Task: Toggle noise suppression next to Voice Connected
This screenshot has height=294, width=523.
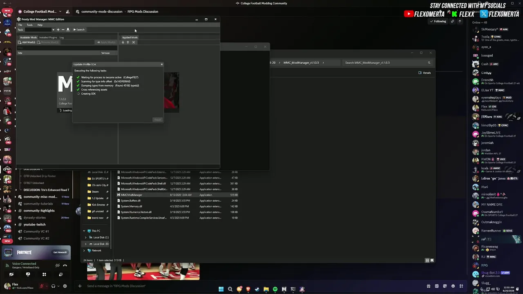Action: pos(57,265)
